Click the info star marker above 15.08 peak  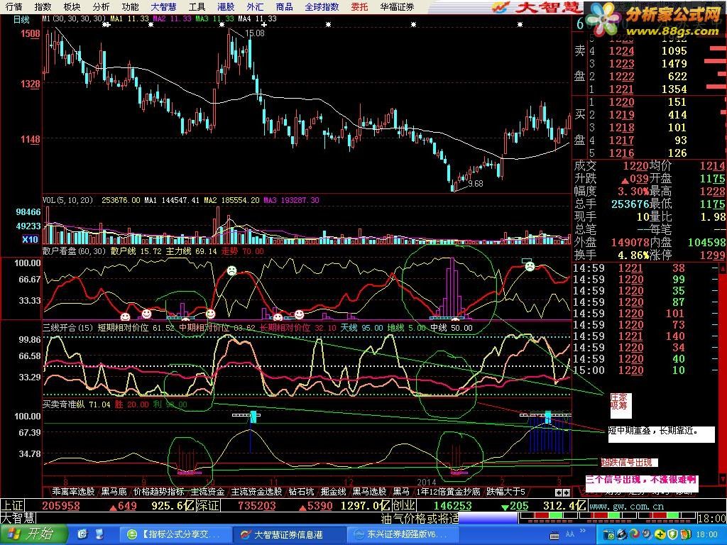click(x=222, y=24)
